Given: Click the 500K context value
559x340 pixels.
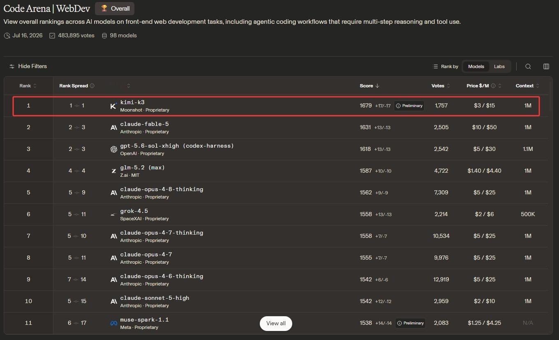Looking at the screenshot, I should (528, 214).
